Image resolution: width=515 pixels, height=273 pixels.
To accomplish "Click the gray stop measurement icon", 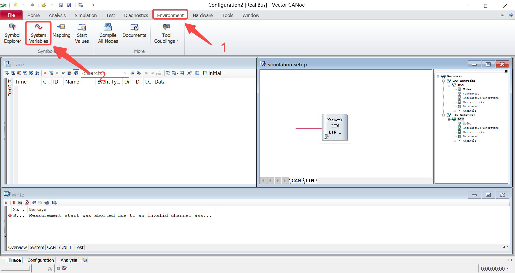I will click(x=32, y=5).
